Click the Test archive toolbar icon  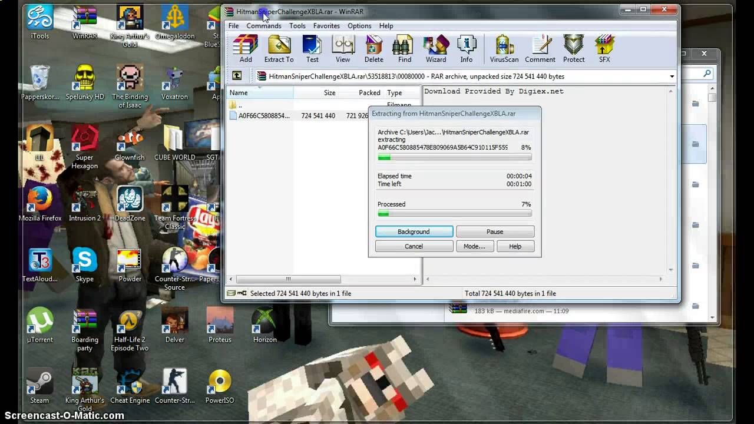click(312, 49)
